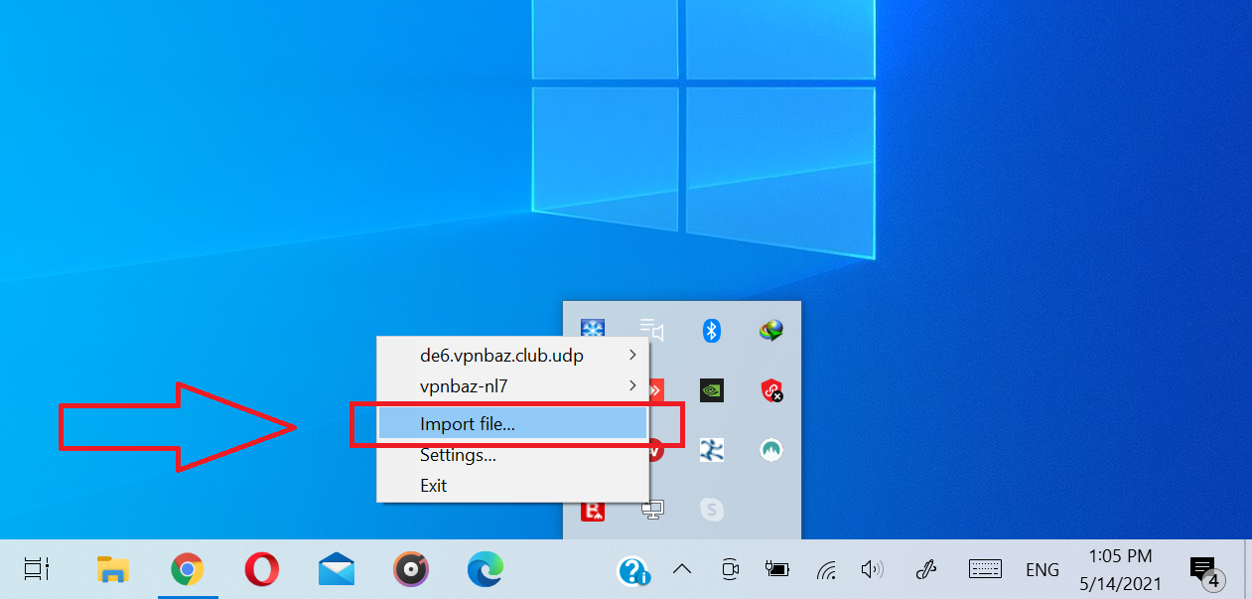This screenshot has height=599, width=1252.
Task: Click the Skype icon in the tray
Action: (x=711, y=510)
